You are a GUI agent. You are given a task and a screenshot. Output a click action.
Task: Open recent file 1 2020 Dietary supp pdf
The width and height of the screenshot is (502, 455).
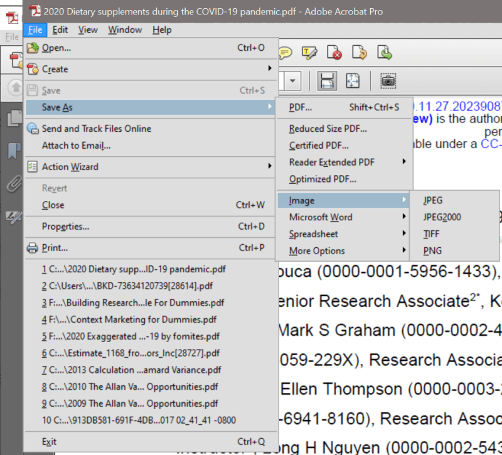[150, 269]
